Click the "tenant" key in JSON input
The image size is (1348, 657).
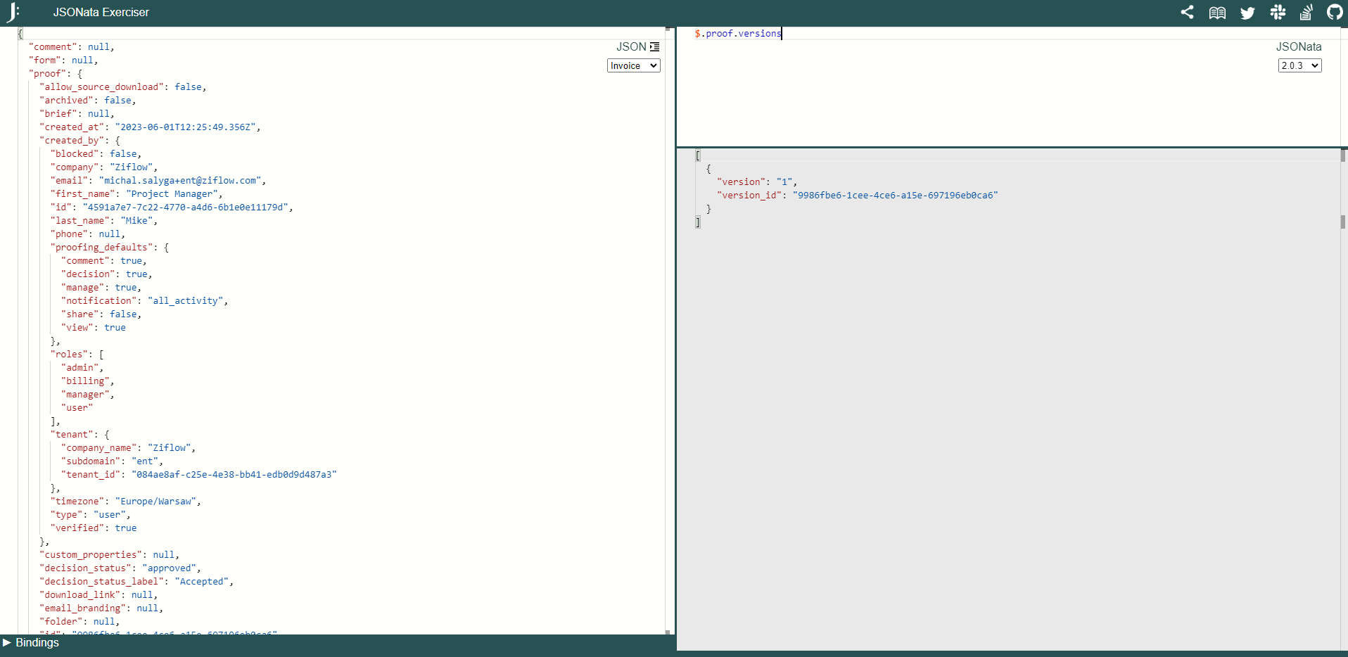pyautogui.click(x=72, y=434)
